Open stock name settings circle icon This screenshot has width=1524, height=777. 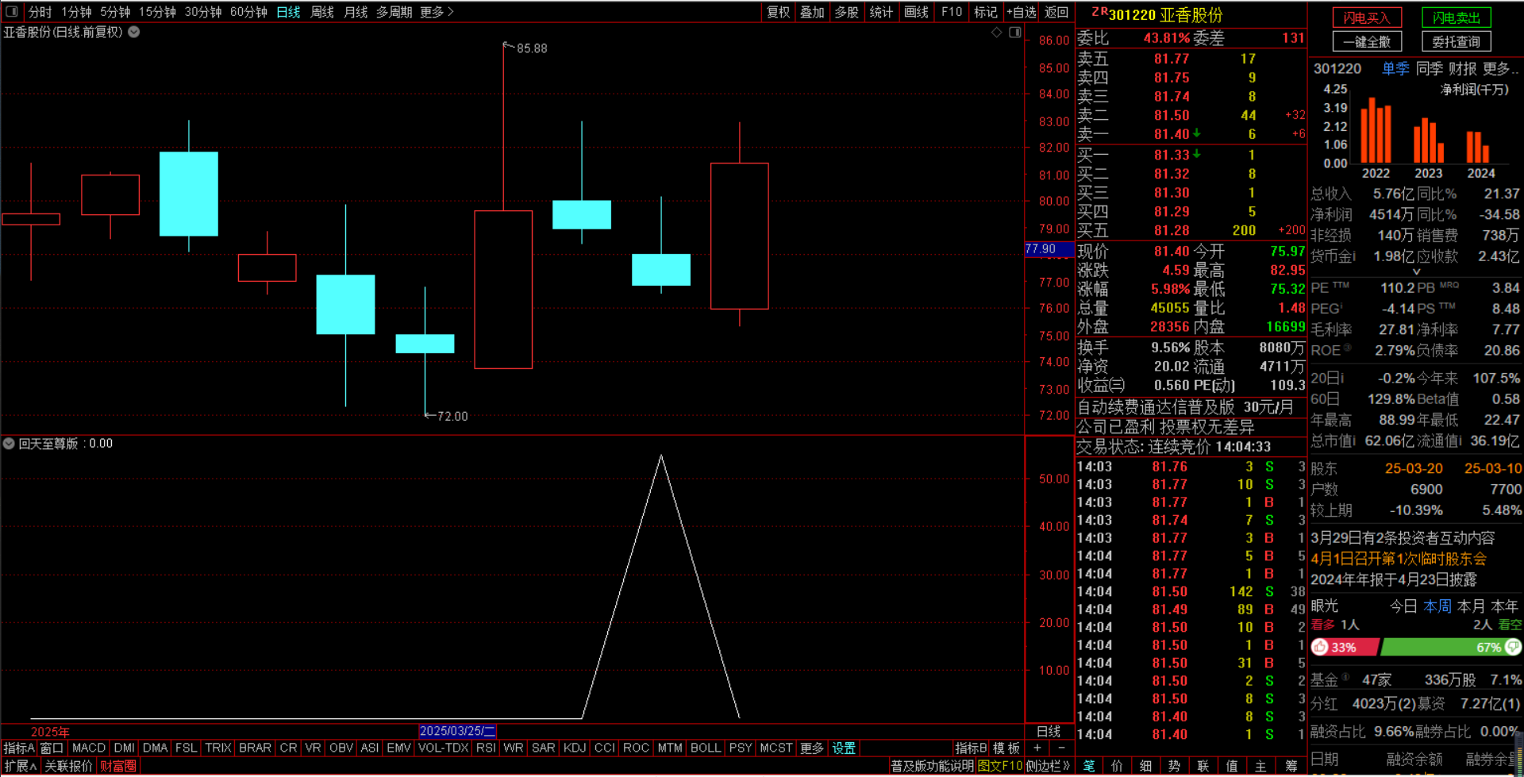[x=134, y=33]
